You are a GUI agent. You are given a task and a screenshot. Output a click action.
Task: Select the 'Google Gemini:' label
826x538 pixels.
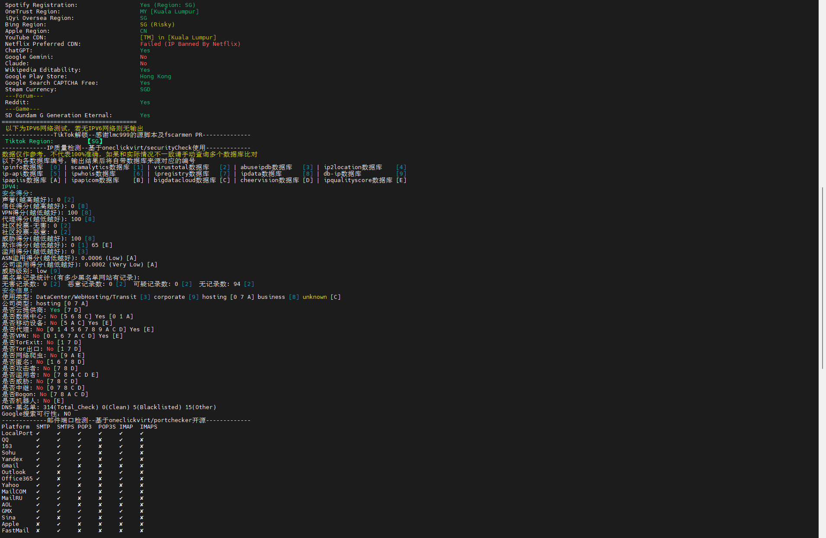pos(29,57)
